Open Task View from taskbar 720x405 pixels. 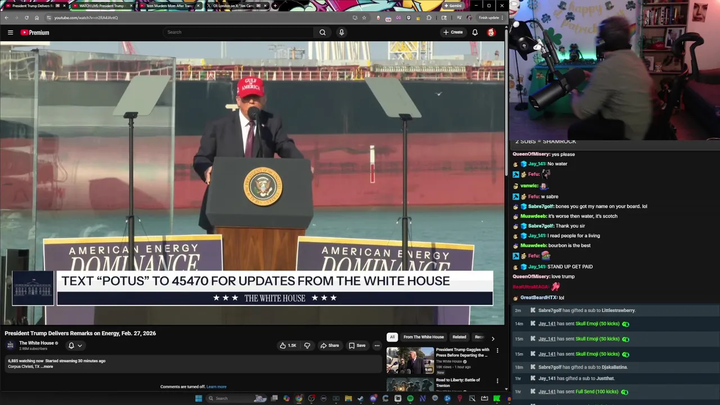point(274,398)
